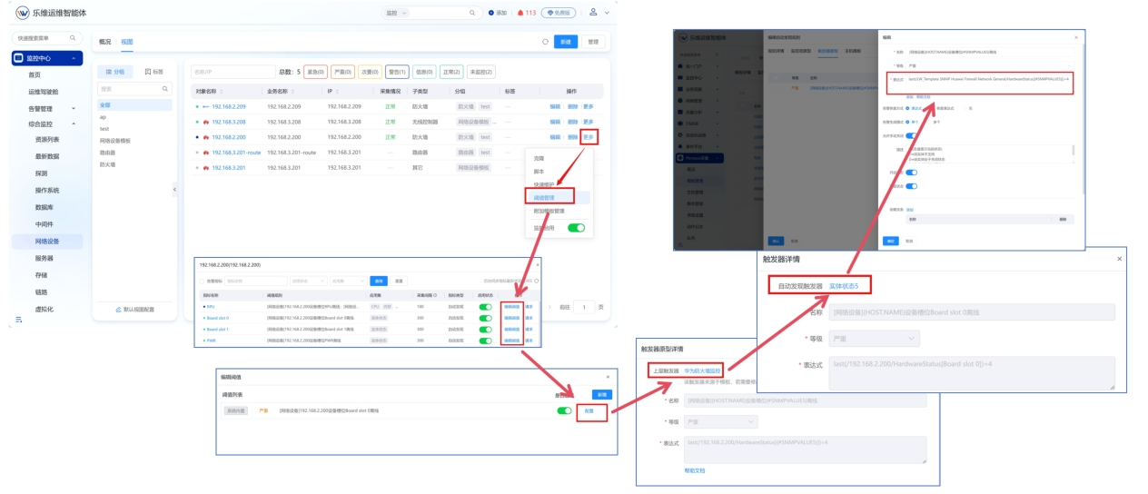Toggle the 监控启用 switch in the dropdown menu

(x=576, y=228)
